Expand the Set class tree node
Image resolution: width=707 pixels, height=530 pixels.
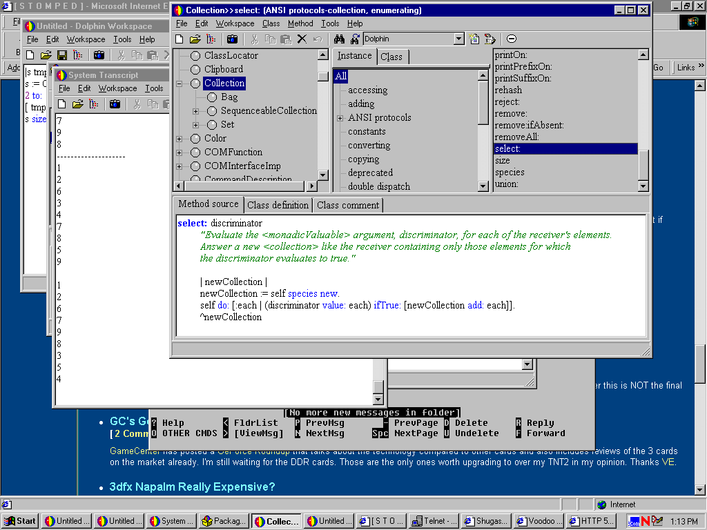195,125
